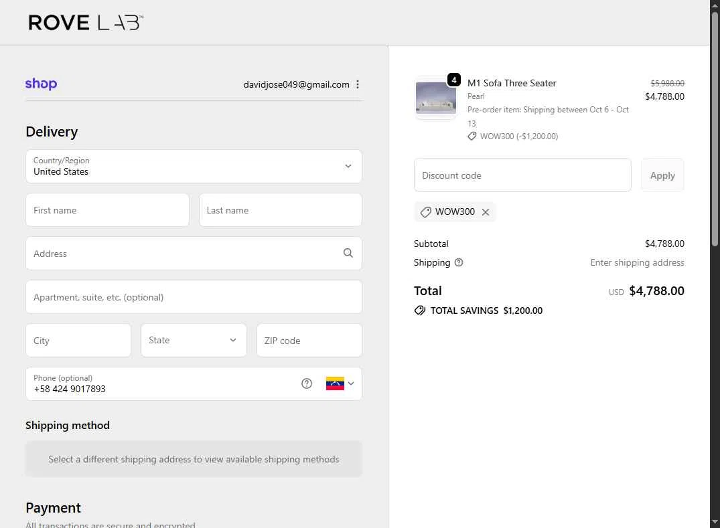Image resolution: width=720 pixels, height=528 pixels.
Task: Click the quantity badge showing 4
Action: click(453, 80)
